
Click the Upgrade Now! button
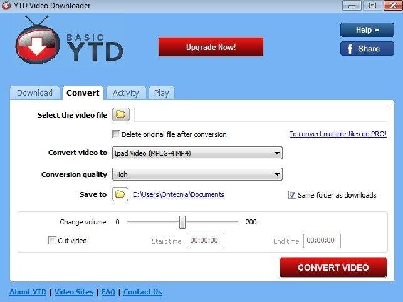(x=211, y=47)
